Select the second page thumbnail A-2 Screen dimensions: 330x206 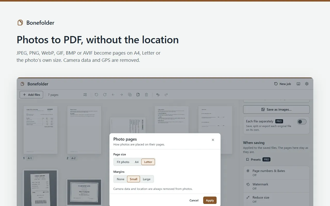pos(84,130)
